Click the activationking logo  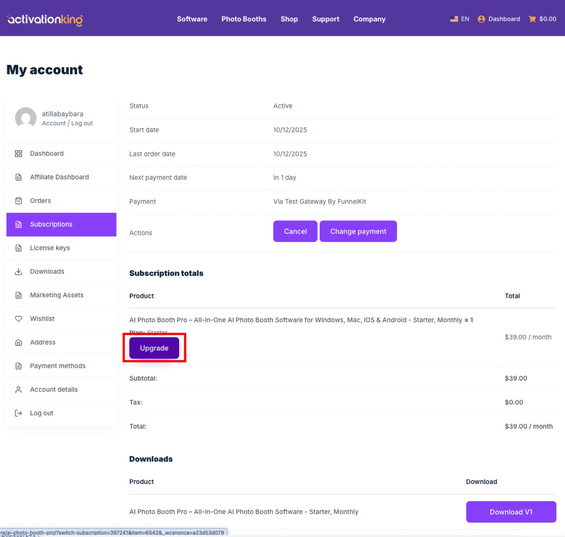point(45,19)
